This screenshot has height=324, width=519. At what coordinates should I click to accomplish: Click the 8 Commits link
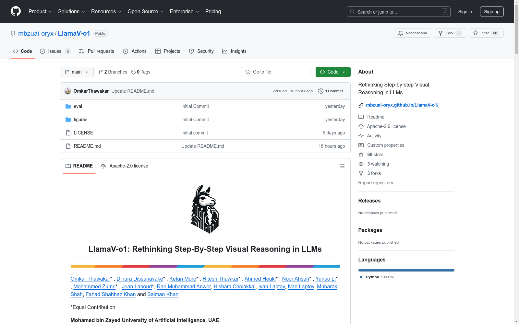point(331,91)
